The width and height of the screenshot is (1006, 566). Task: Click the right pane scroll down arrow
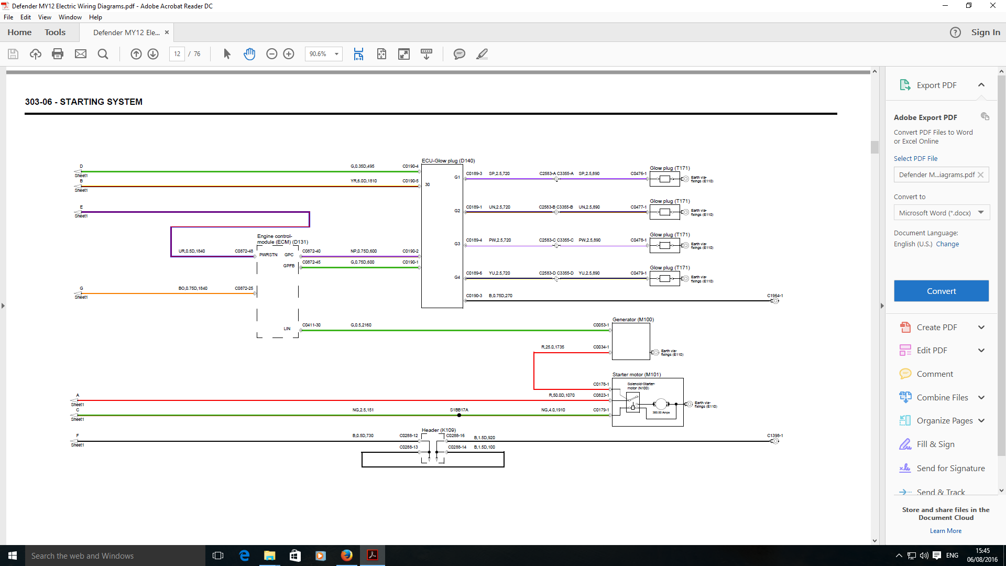tap(1001, 491)
